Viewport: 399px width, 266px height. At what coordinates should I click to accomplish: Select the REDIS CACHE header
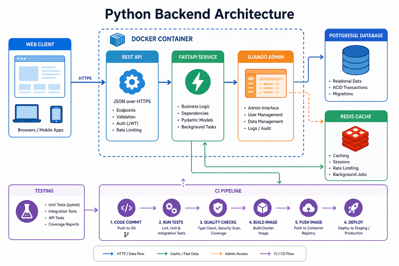tap(356, 116)
